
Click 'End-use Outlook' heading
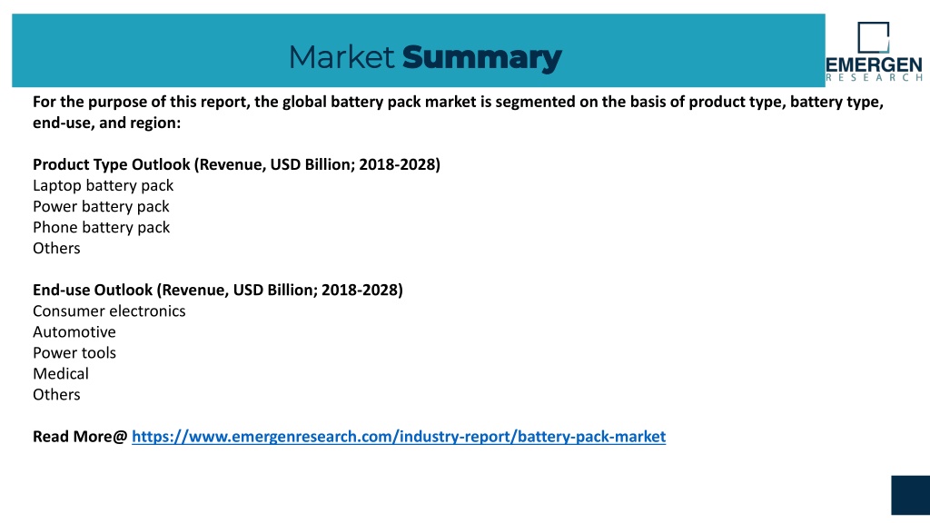pyautogui.click(x=218, y=290)
